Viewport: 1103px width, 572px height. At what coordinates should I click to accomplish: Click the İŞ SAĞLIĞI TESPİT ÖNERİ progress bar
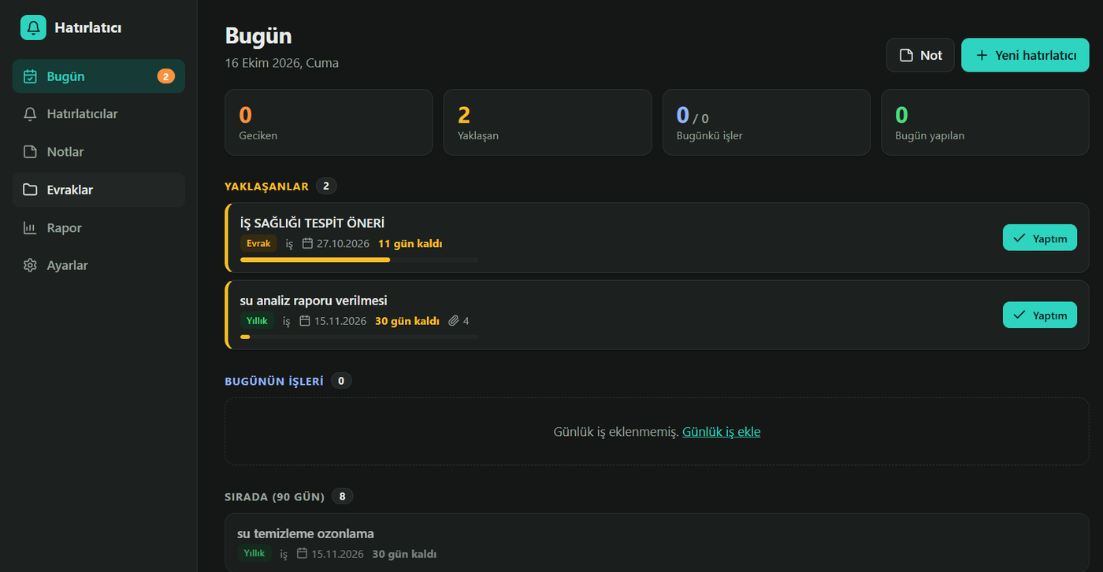coord(359,260)
